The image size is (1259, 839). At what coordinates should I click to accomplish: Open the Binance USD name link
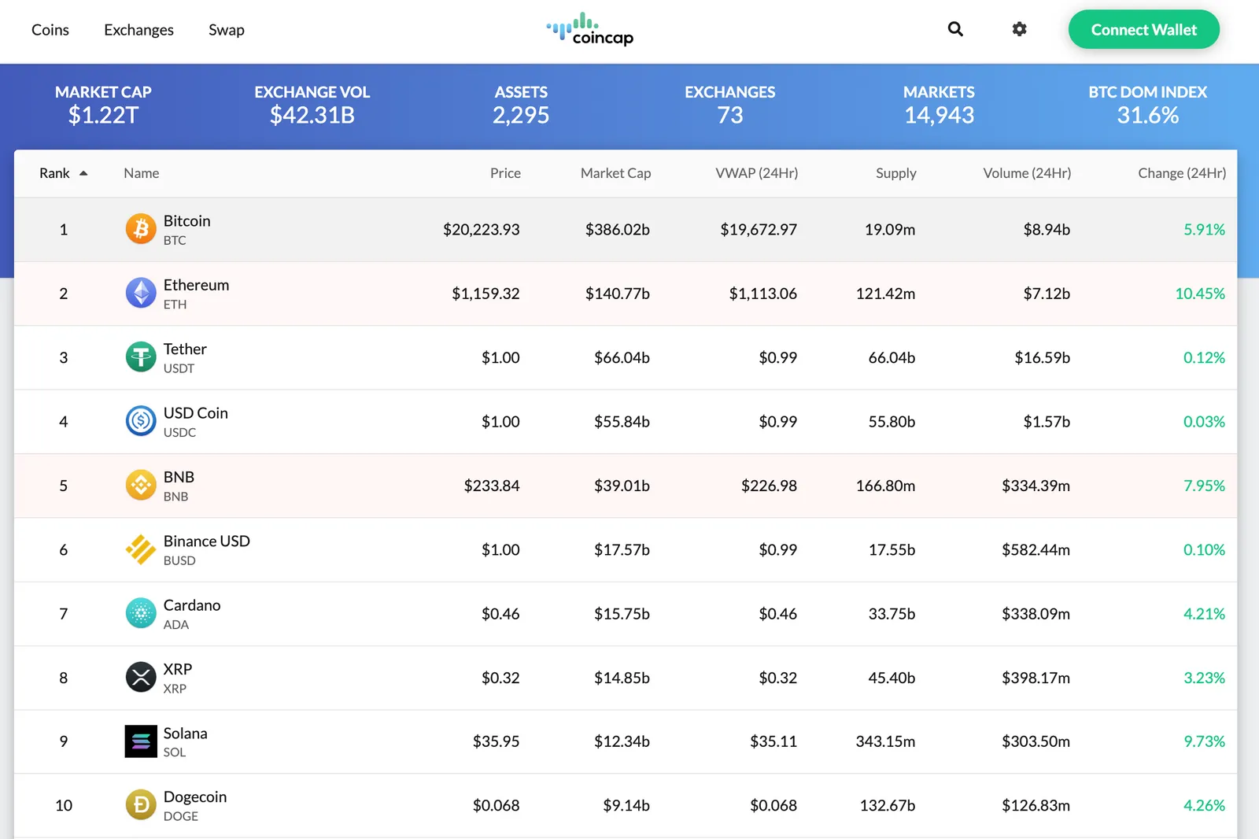tap(206, 541)
